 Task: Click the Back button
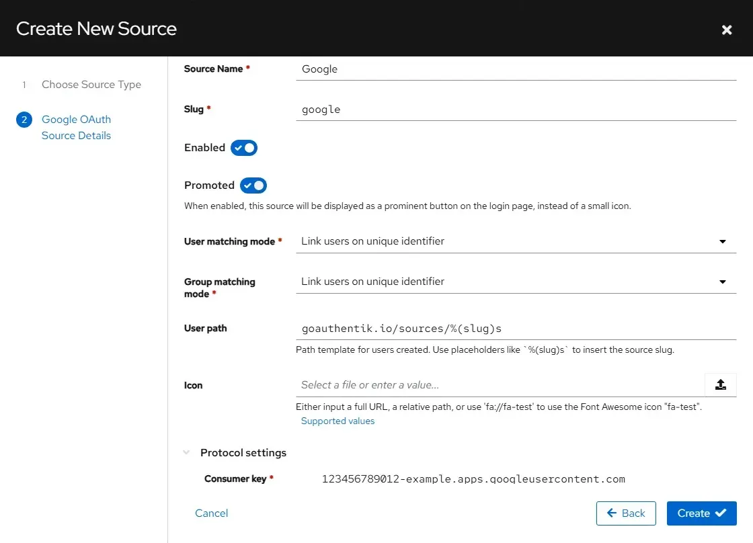pos(626,513)
